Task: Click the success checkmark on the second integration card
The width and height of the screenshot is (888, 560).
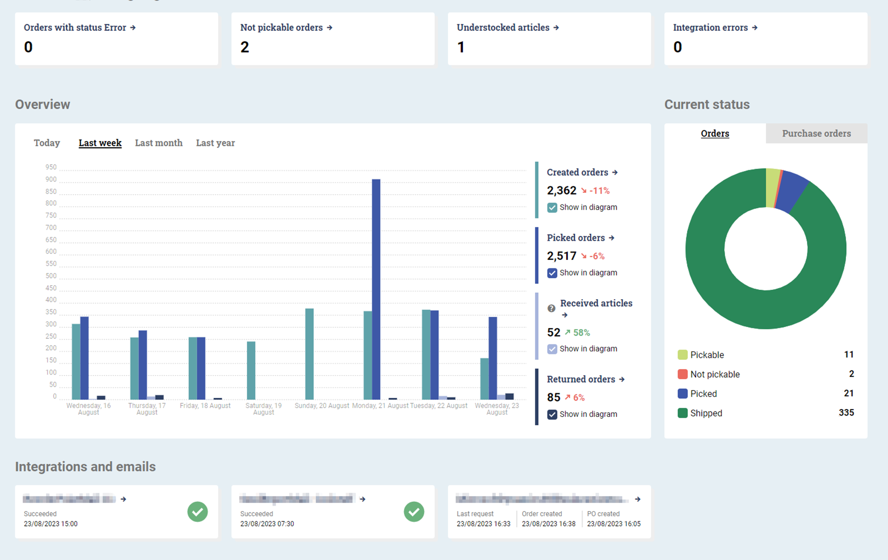Action: (414, 512)
